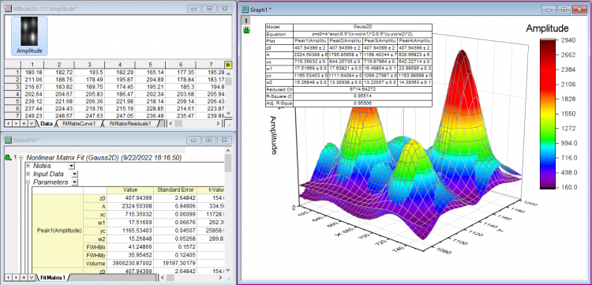Add a new sheet in MBook2A

point(23,123)
